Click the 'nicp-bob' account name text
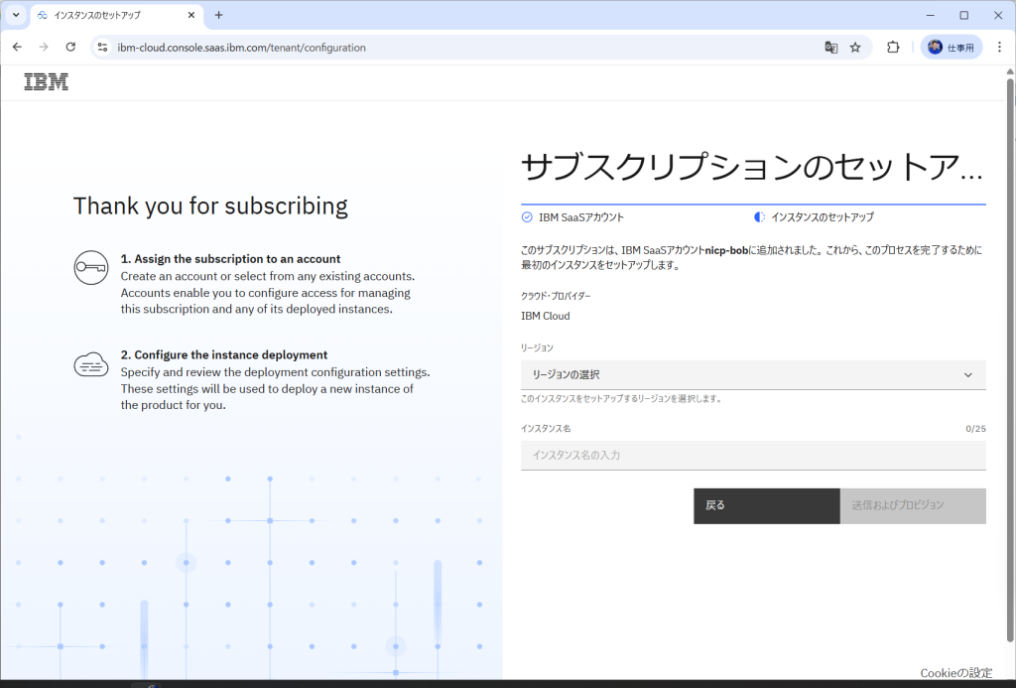1016x688 pixels. coord(726,250)
